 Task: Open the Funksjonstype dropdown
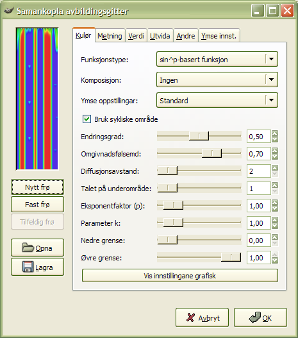point(217,59)
